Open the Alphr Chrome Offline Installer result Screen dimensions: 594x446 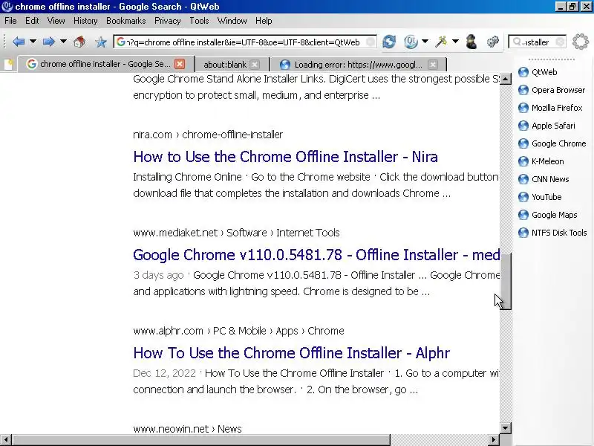(292, 353)
